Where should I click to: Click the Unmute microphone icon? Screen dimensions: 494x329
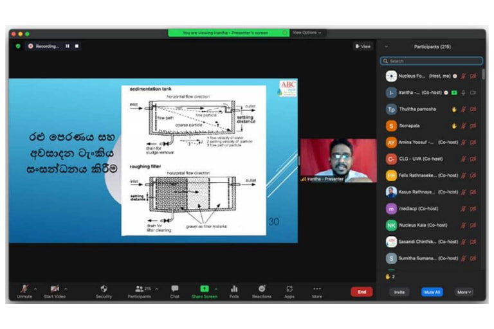click(x=24, y=289)
